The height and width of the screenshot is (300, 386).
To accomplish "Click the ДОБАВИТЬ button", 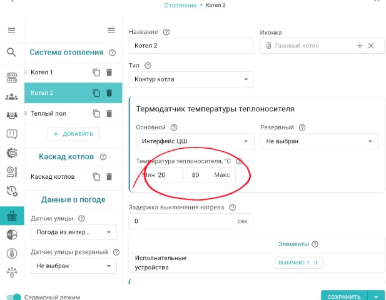I will 73,134.
